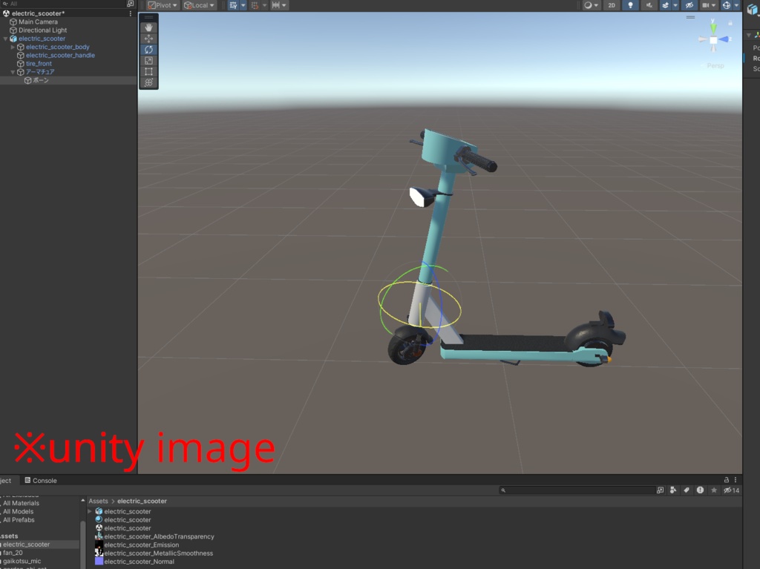Image resolution: width=760 pixels, height=569 pixels.
Task: Select the Hand tool in the scene toolbar
Action: click(x=148, y=27)
